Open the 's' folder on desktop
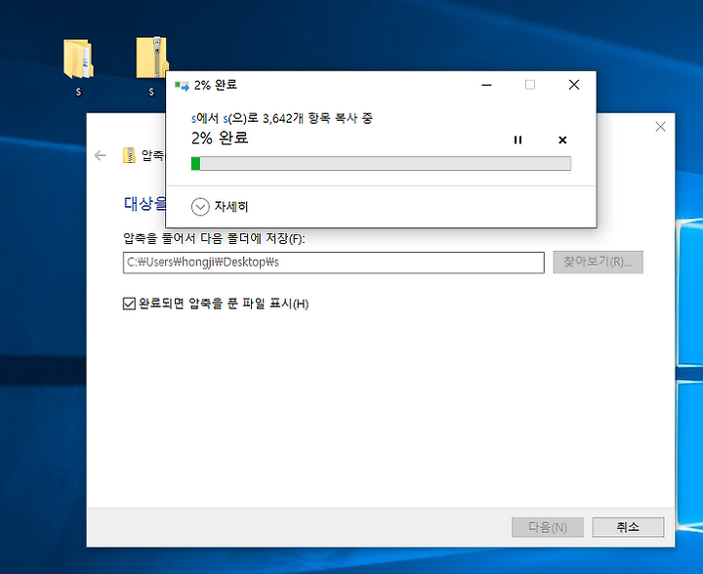This screenshot has height=574, width=703. point(78,60)
